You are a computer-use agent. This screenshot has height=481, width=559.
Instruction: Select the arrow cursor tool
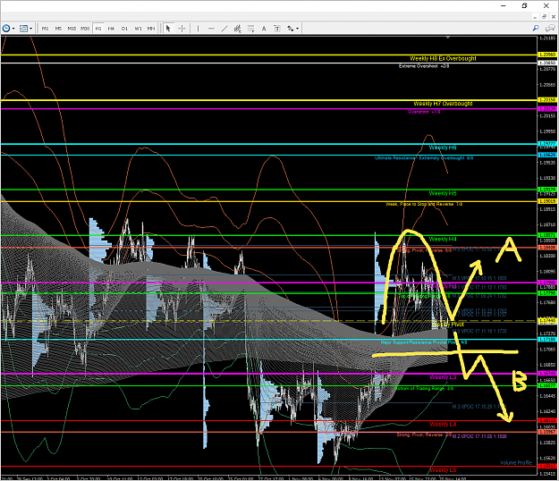(x=168, y=28)
